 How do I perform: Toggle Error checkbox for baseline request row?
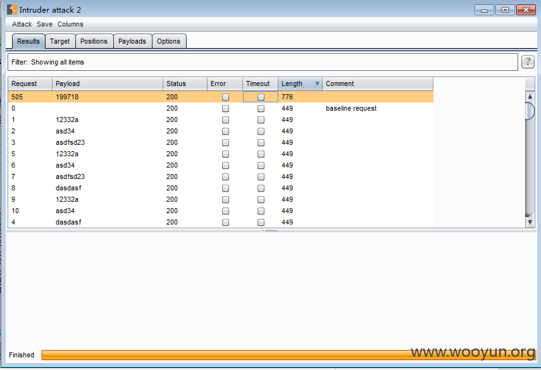pos(225,108)
